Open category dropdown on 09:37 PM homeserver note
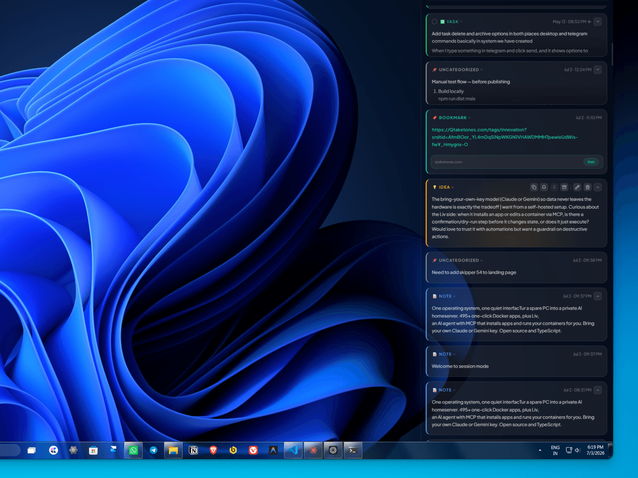 pos(444,297)
